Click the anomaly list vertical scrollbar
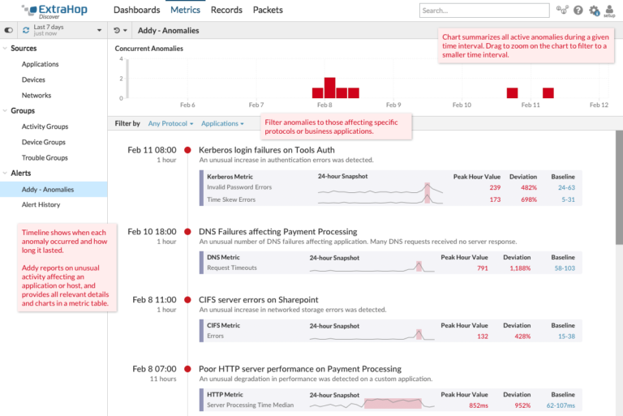The width and height of the screenshot is (623, 416). (x=619, y=187)
